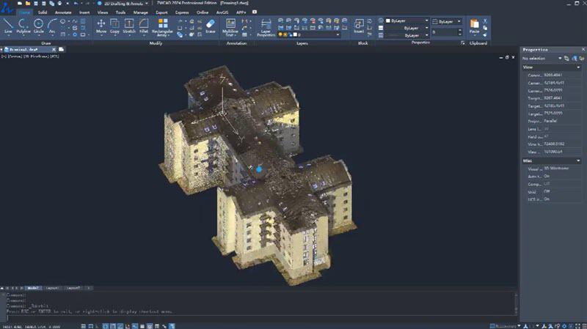Toggle the layer on/off lightbulb icon

tap(280, 34)
